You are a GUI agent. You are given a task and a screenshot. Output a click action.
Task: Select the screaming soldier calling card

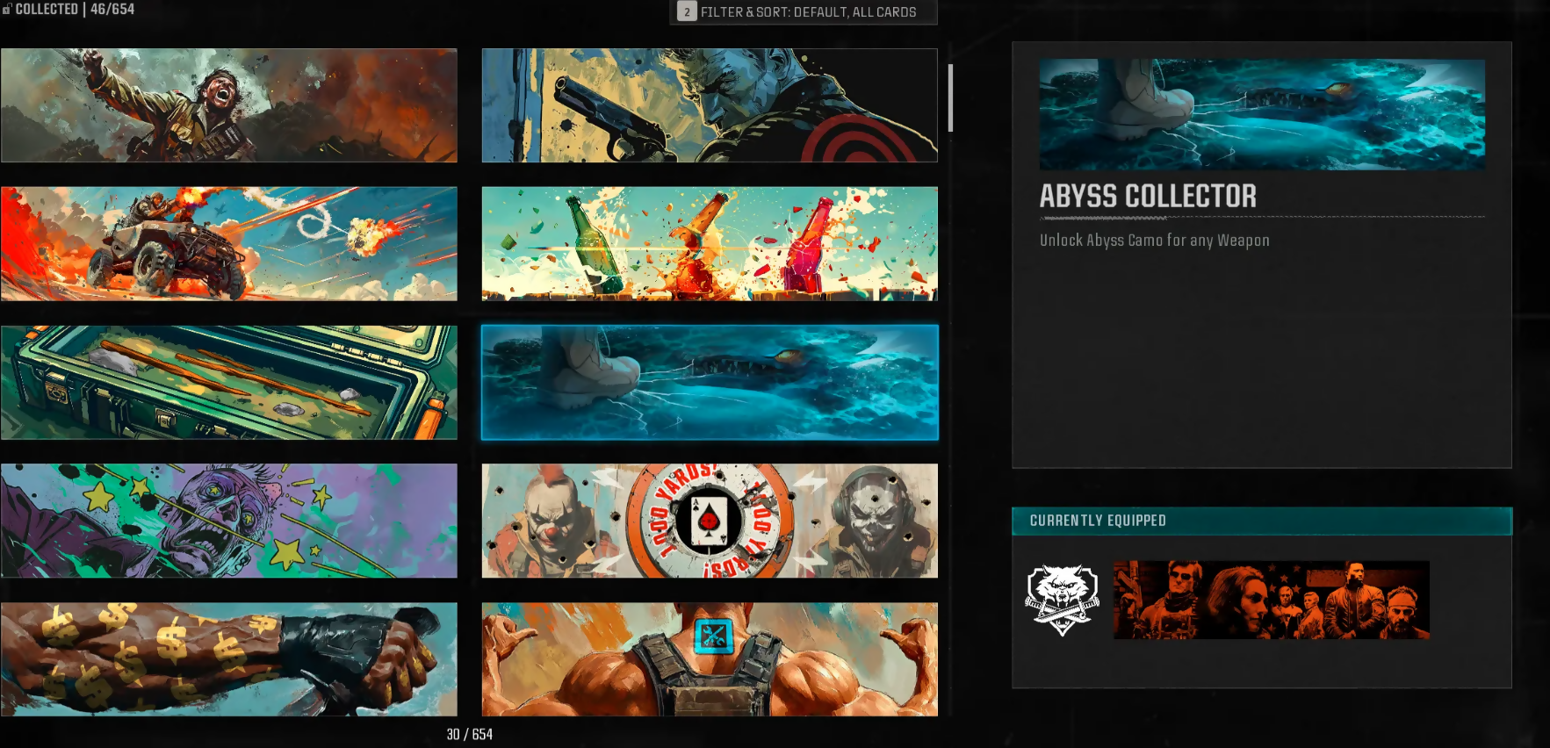tap(228, 105)
